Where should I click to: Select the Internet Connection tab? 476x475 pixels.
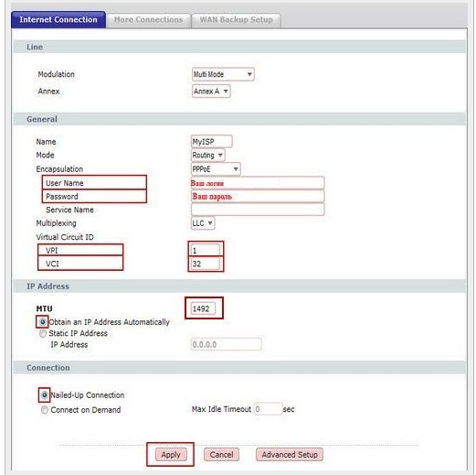coord(58,19)
